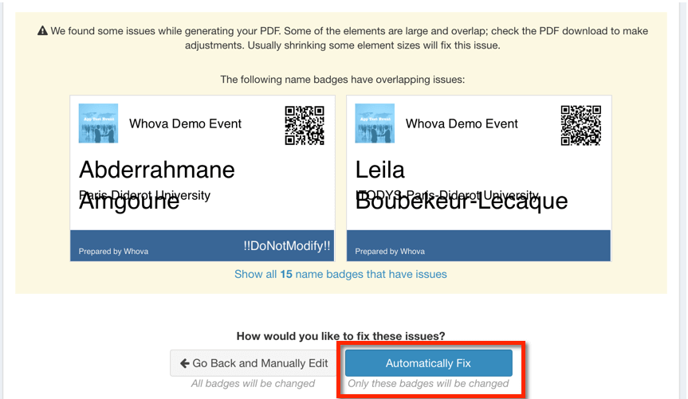Click the Boubekeur-Lecaque last name text
The image size is (688, 399).
pyautogui.click(x=462, y=201)
